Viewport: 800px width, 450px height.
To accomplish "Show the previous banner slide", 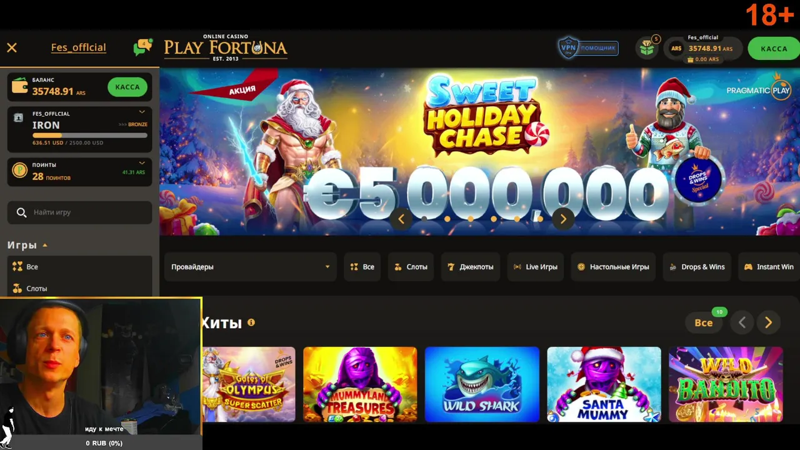I will (401, 219).
